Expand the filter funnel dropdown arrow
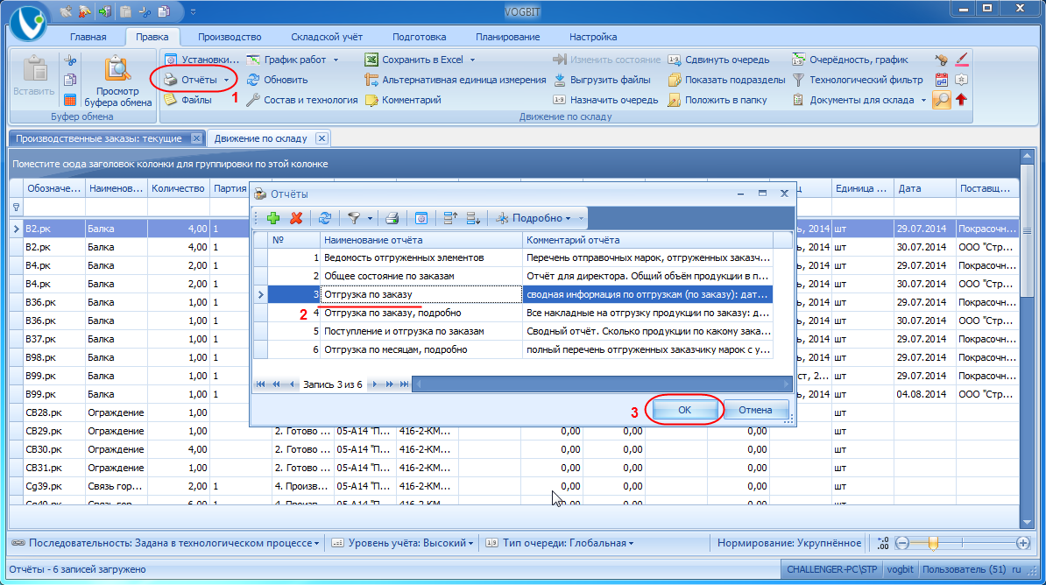1046x585 pixels. pos(370,218)
